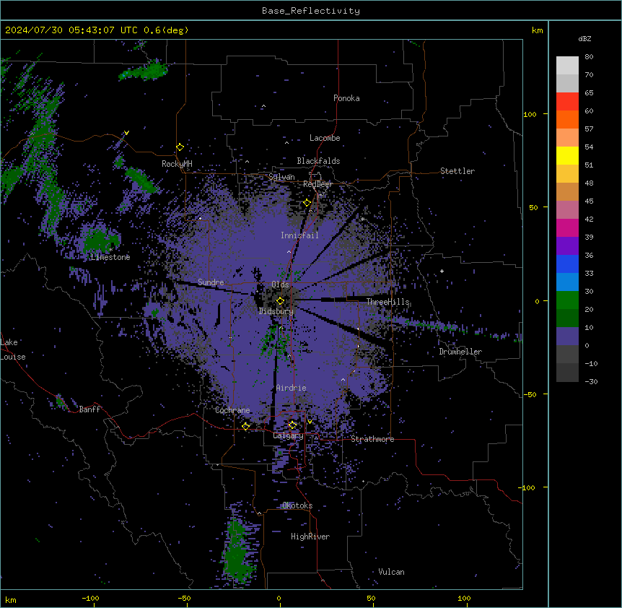622x608 pixels.
Task: Pick the dark gray -30 to -10 swatch
Action: (567, 373)
